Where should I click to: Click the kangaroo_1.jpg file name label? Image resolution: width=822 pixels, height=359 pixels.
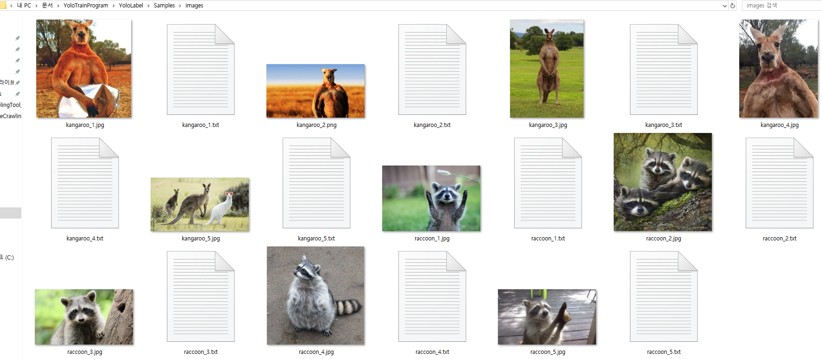85,125
